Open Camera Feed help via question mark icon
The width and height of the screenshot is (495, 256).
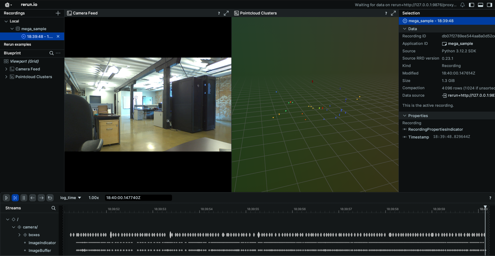click(x=219, y=13)
